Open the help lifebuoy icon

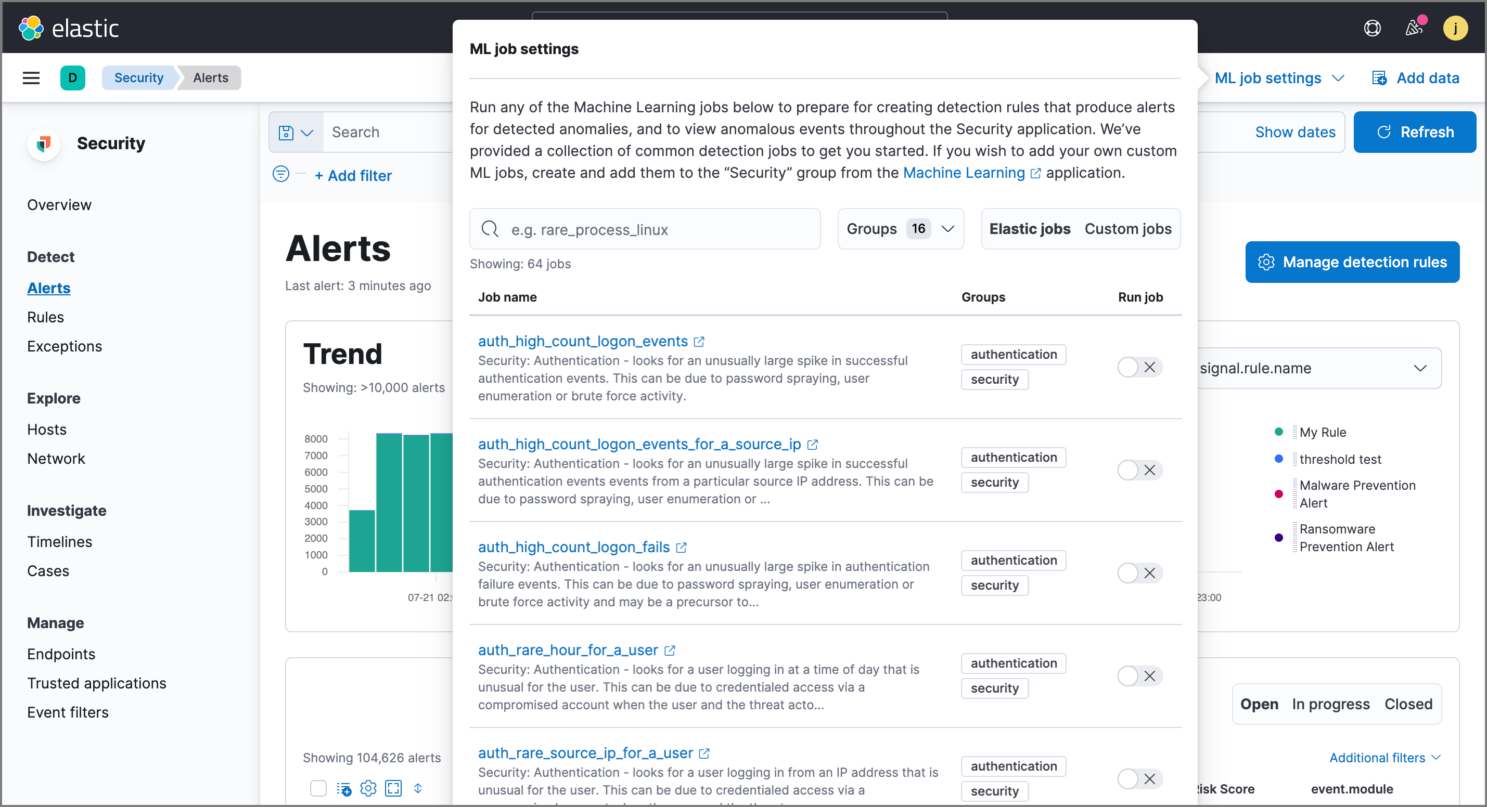pyautogui.click(x=1373, y=27)
